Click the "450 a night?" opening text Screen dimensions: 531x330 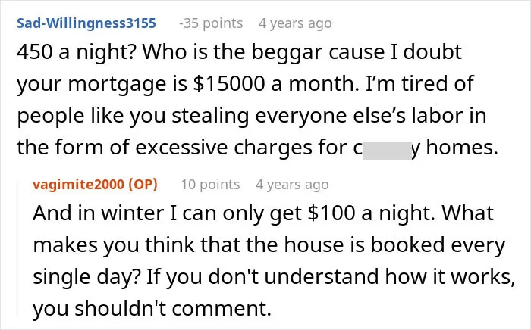(x=76, y=53)
